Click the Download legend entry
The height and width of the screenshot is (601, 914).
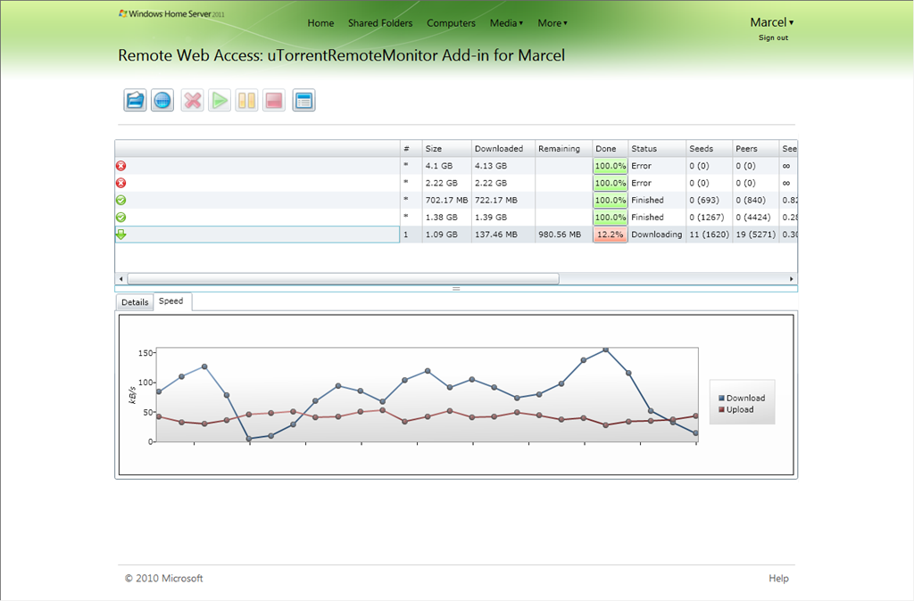click(742, 398)
